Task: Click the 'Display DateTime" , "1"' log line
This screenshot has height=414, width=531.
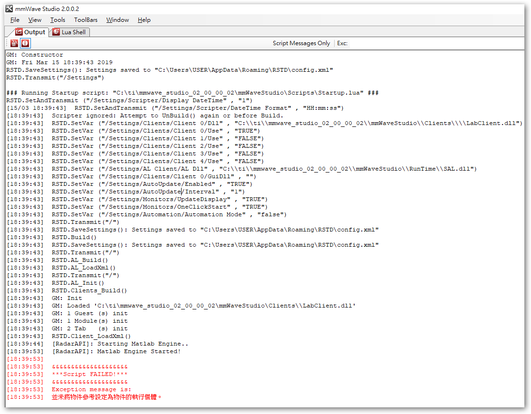Action: click(x=129, y=100)
